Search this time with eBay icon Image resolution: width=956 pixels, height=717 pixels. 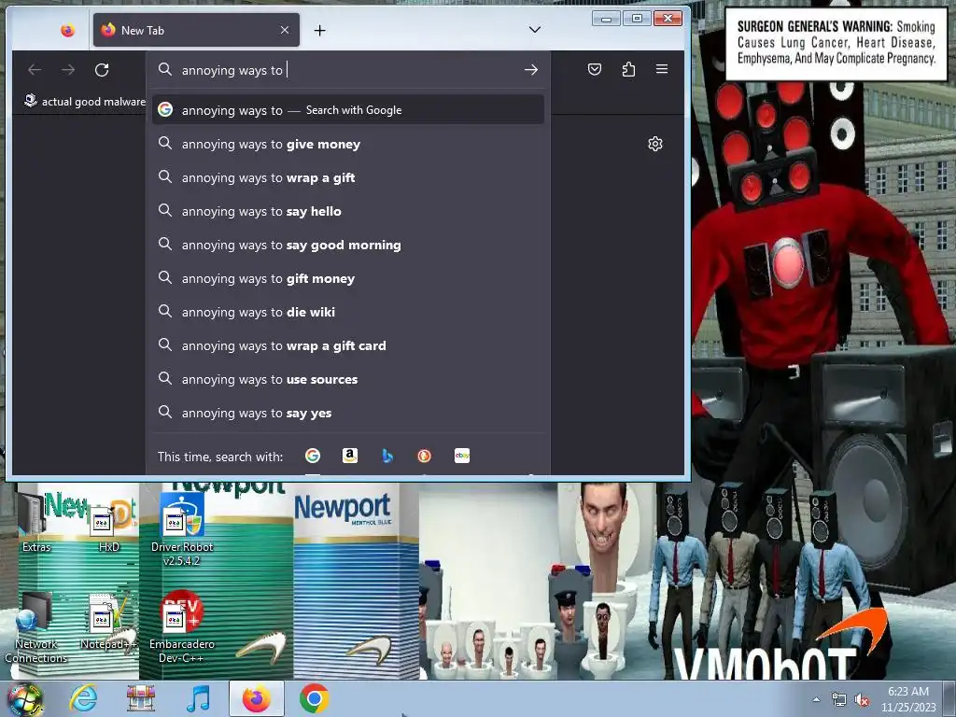(462, 456)
